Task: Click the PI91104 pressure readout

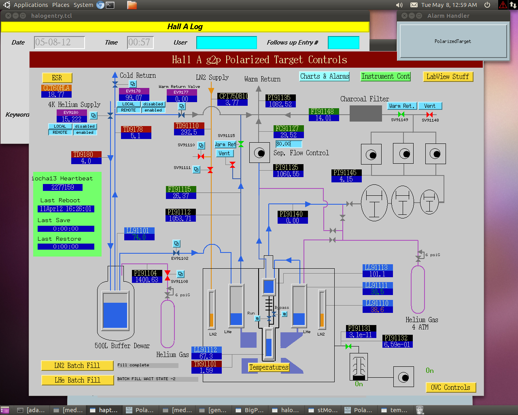Action: 147,276
